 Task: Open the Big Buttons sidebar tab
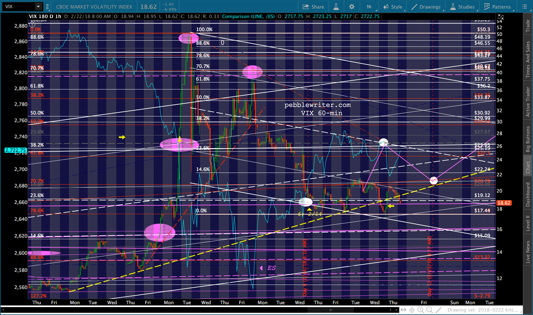coord(528,139)
